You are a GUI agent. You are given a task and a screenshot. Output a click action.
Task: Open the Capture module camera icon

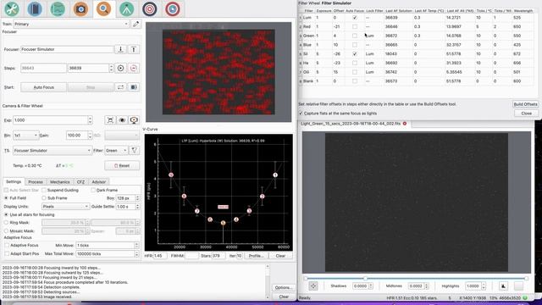[80, 8]
